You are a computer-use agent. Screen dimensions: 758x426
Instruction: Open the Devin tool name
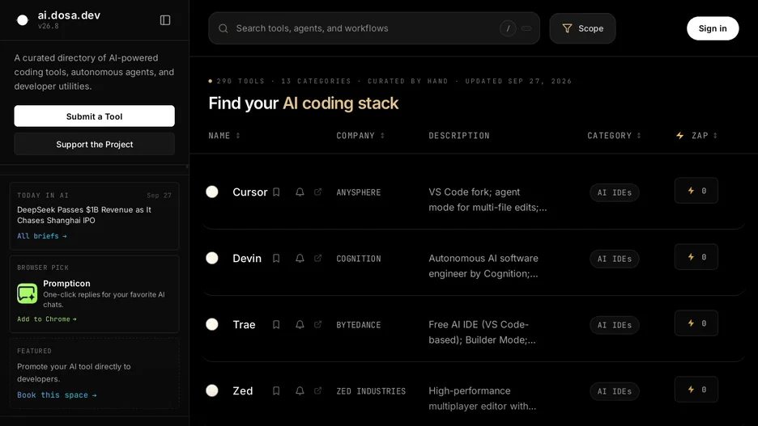coord(247,258)
